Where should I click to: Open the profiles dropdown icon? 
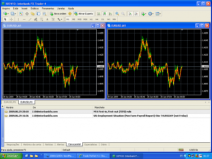point(13,14)
